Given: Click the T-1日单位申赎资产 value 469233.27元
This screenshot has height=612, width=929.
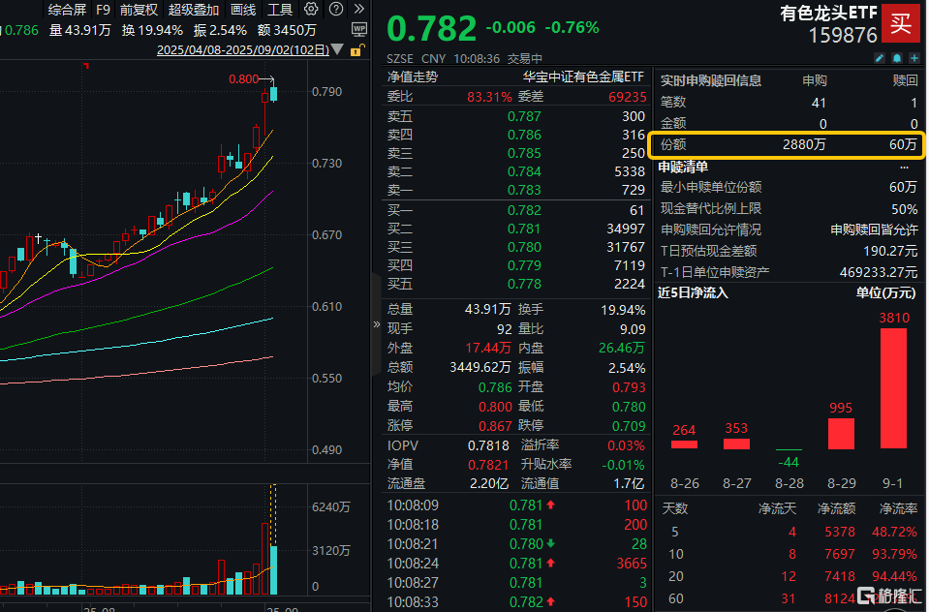Looking at the screenshot, I should click(x=879, y=272).
